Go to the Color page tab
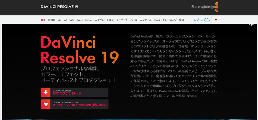The image size is (258, 120). tap(72, 20)
